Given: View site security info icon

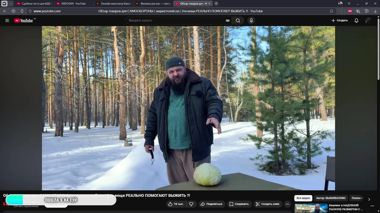Looking at the screenshot, I should coord(30,11).
